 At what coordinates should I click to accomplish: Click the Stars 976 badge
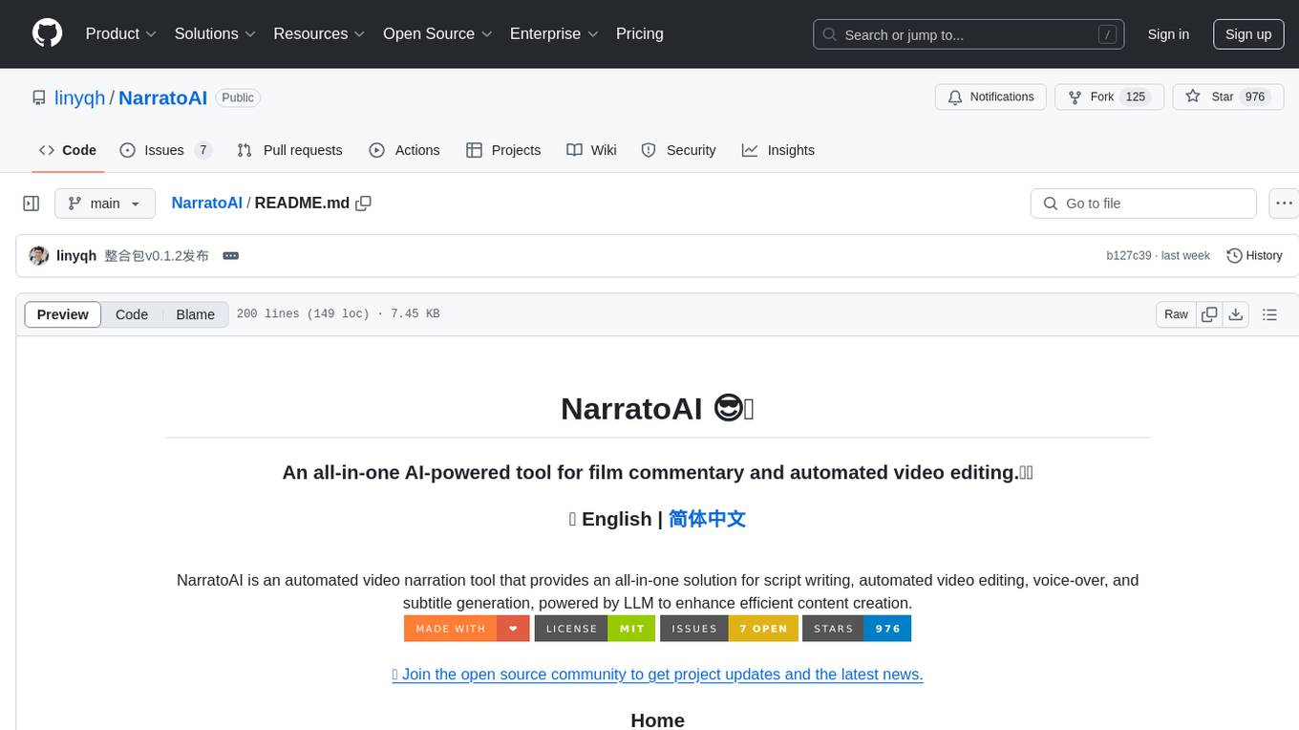(x=857, y=629)
